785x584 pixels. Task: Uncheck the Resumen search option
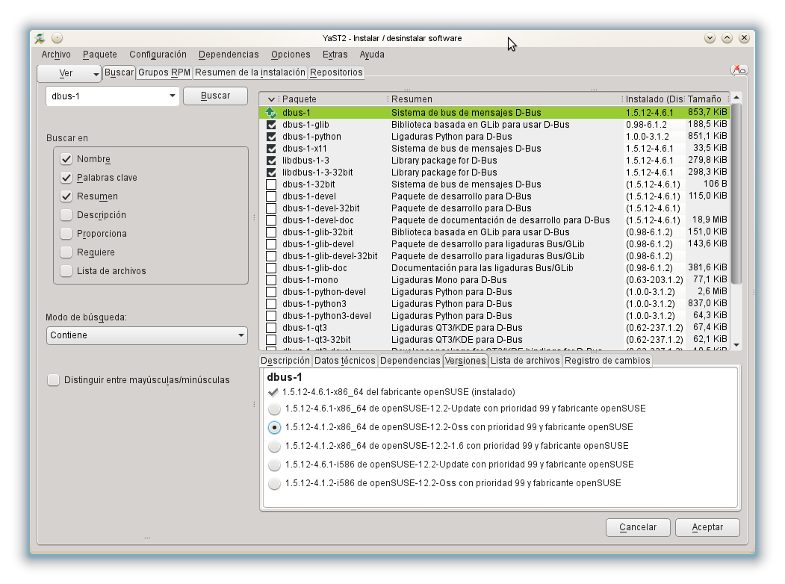pos(66,196)
